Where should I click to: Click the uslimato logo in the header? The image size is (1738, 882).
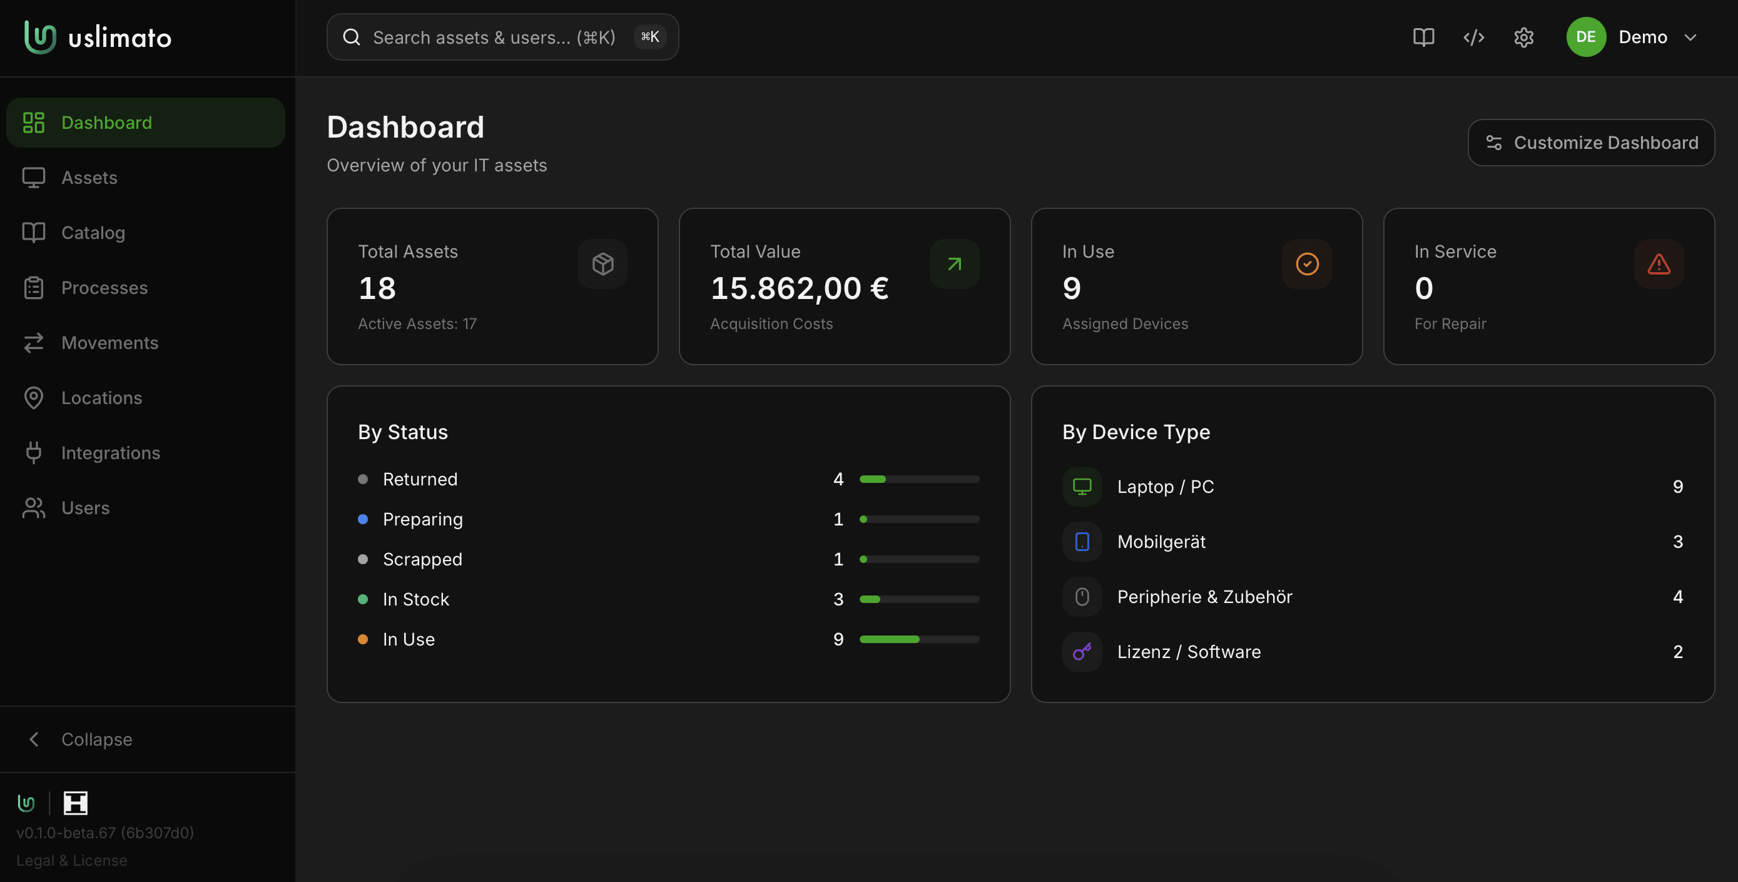point(98,37)
